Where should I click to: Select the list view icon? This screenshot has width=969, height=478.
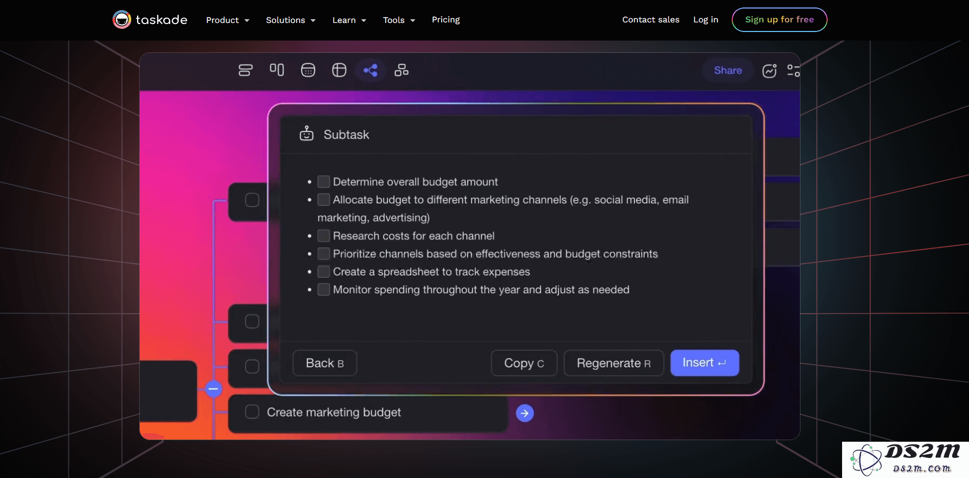point(245,70)
